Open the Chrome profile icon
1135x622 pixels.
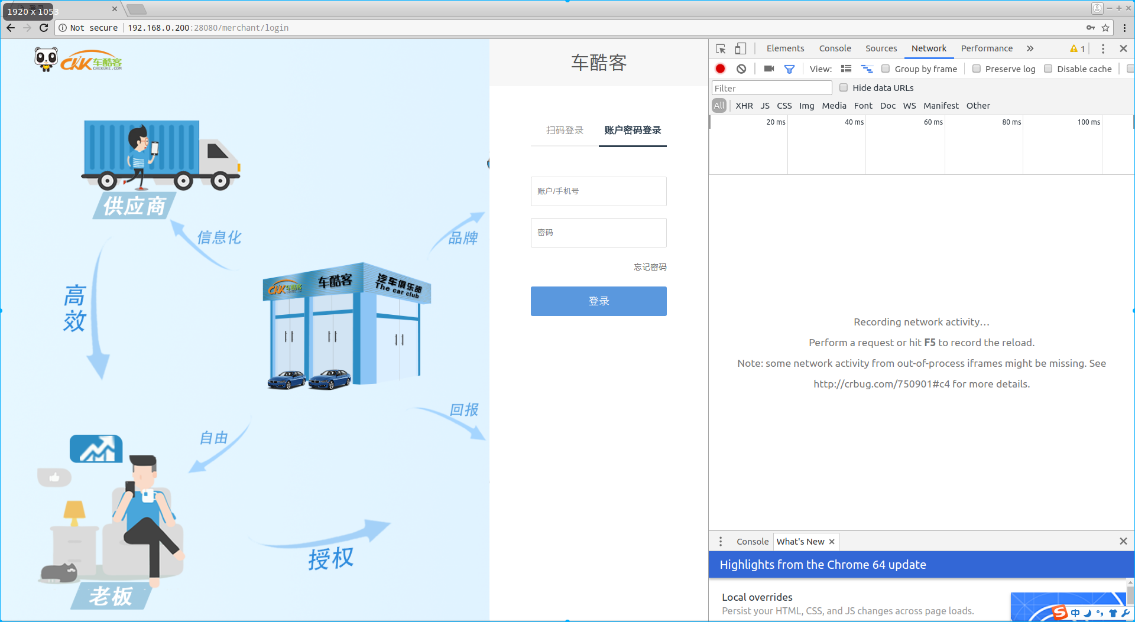pyautogui.click(x=1097, y=8)
